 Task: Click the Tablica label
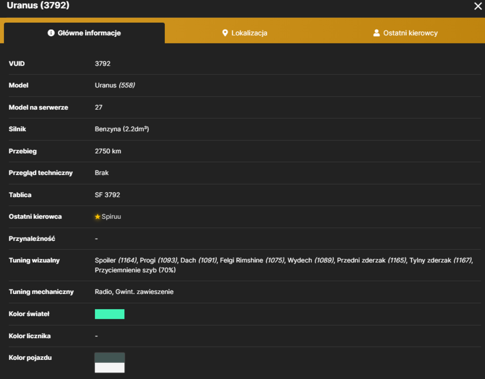(20, 195)
